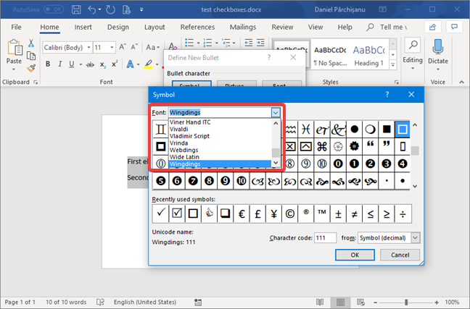
Task: Click the Copy icon
Action: 31,56
